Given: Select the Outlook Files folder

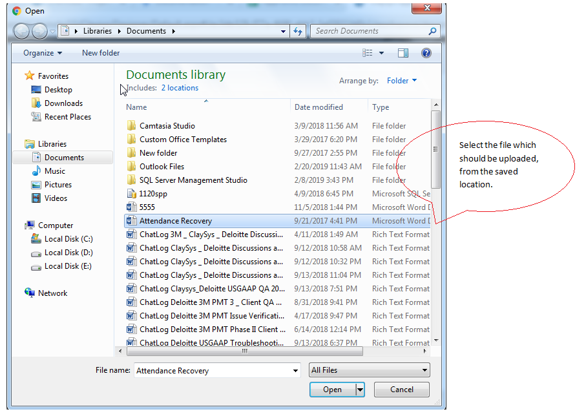Looking at the screenshot, I should point(277,167).
